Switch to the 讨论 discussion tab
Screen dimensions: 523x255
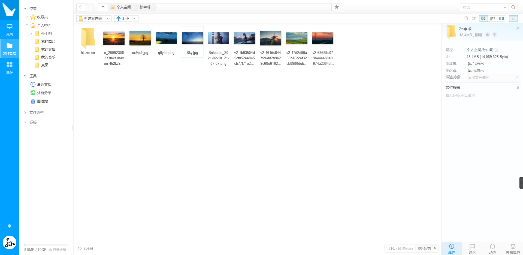[x=472, y=248]
